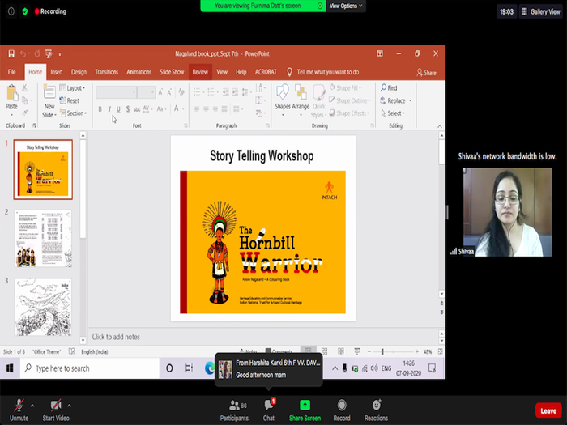
Task: Open the Shapes gallery
Action: [283, 100]
